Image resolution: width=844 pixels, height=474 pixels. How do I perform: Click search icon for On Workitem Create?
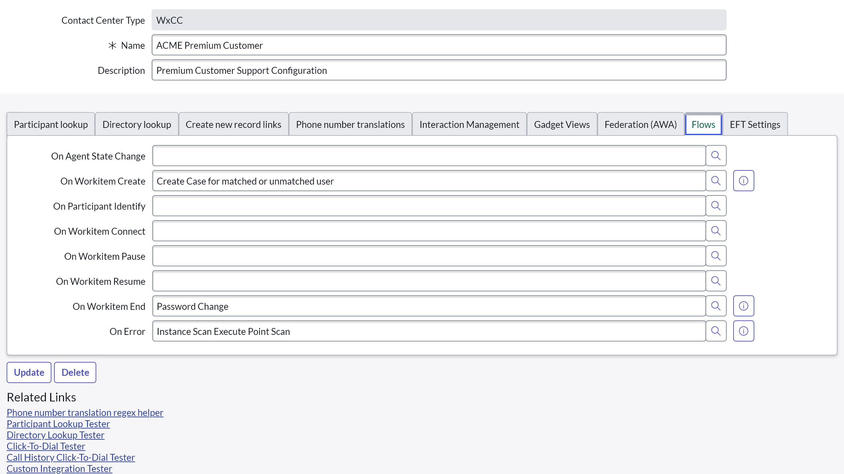tap(716, 181)
